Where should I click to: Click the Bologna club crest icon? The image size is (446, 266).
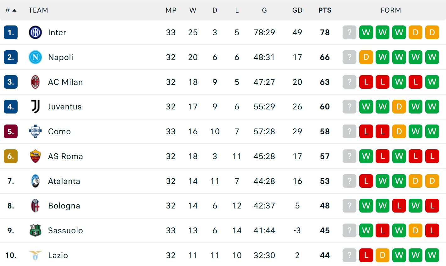coord(35,206)
